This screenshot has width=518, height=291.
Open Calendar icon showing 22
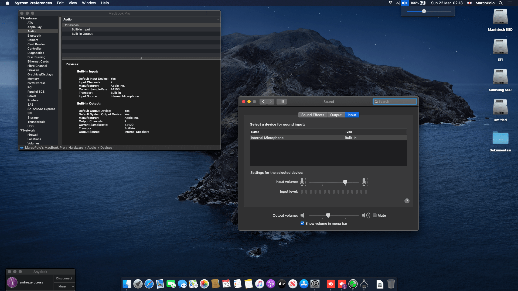[x=226, y=284]
